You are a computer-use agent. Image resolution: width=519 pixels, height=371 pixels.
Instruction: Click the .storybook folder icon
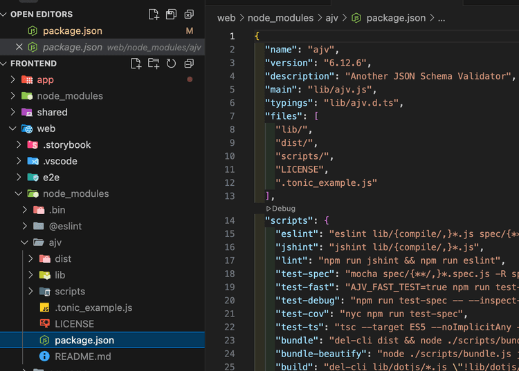point(33,144)
